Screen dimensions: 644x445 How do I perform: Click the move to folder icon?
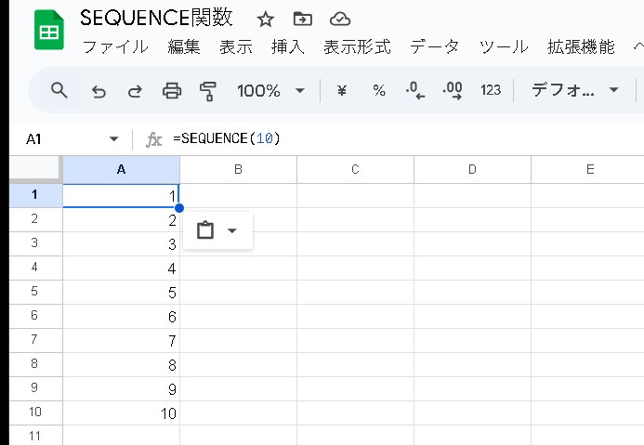[302, 20]
